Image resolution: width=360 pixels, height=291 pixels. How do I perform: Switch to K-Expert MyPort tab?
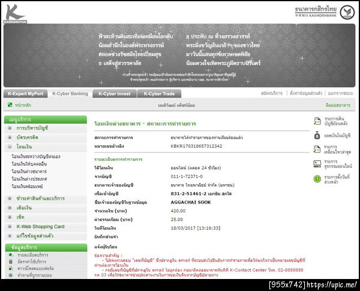coord(25,94)
